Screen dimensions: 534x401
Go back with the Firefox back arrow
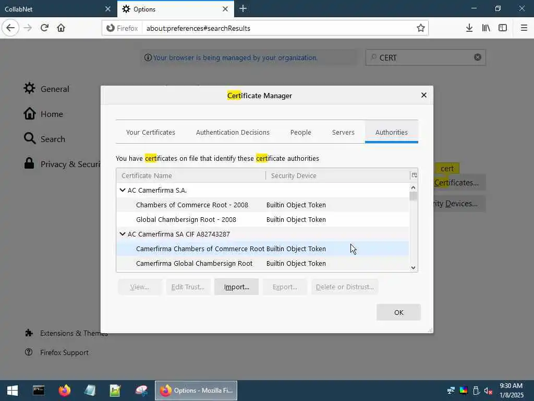click(x=10, y=28)
